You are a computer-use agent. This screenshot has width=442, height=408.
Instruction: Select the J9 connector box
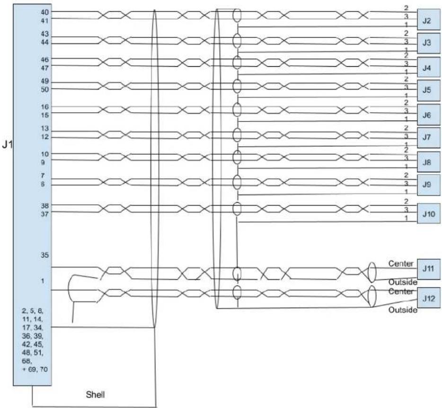point(428,185)
